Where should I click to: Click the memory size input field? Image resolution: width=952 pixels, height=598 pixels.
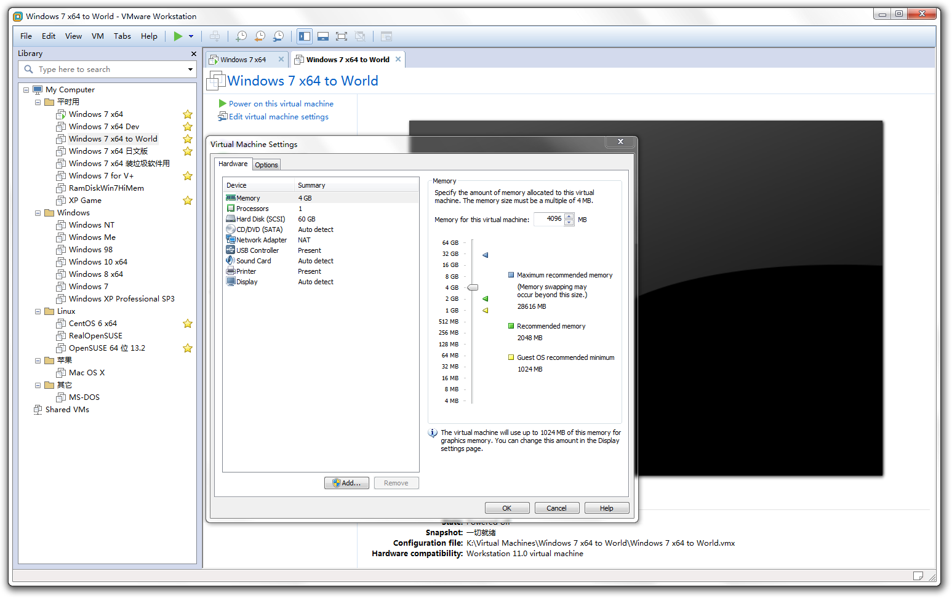548,219
